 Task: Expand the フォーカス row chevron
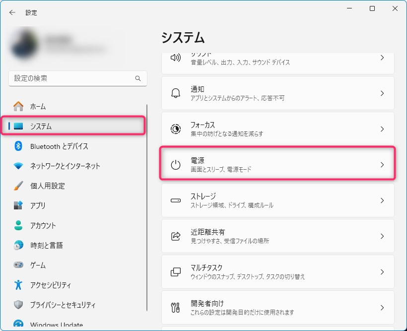(x=382, y=129)
